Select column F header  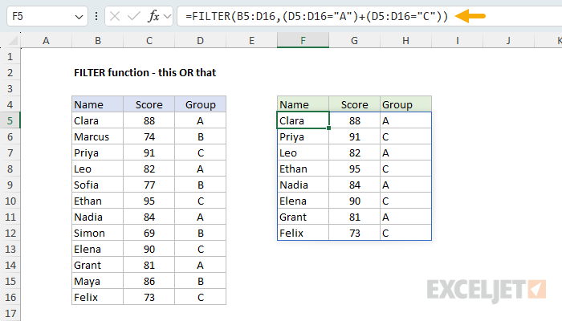(303, 40)
